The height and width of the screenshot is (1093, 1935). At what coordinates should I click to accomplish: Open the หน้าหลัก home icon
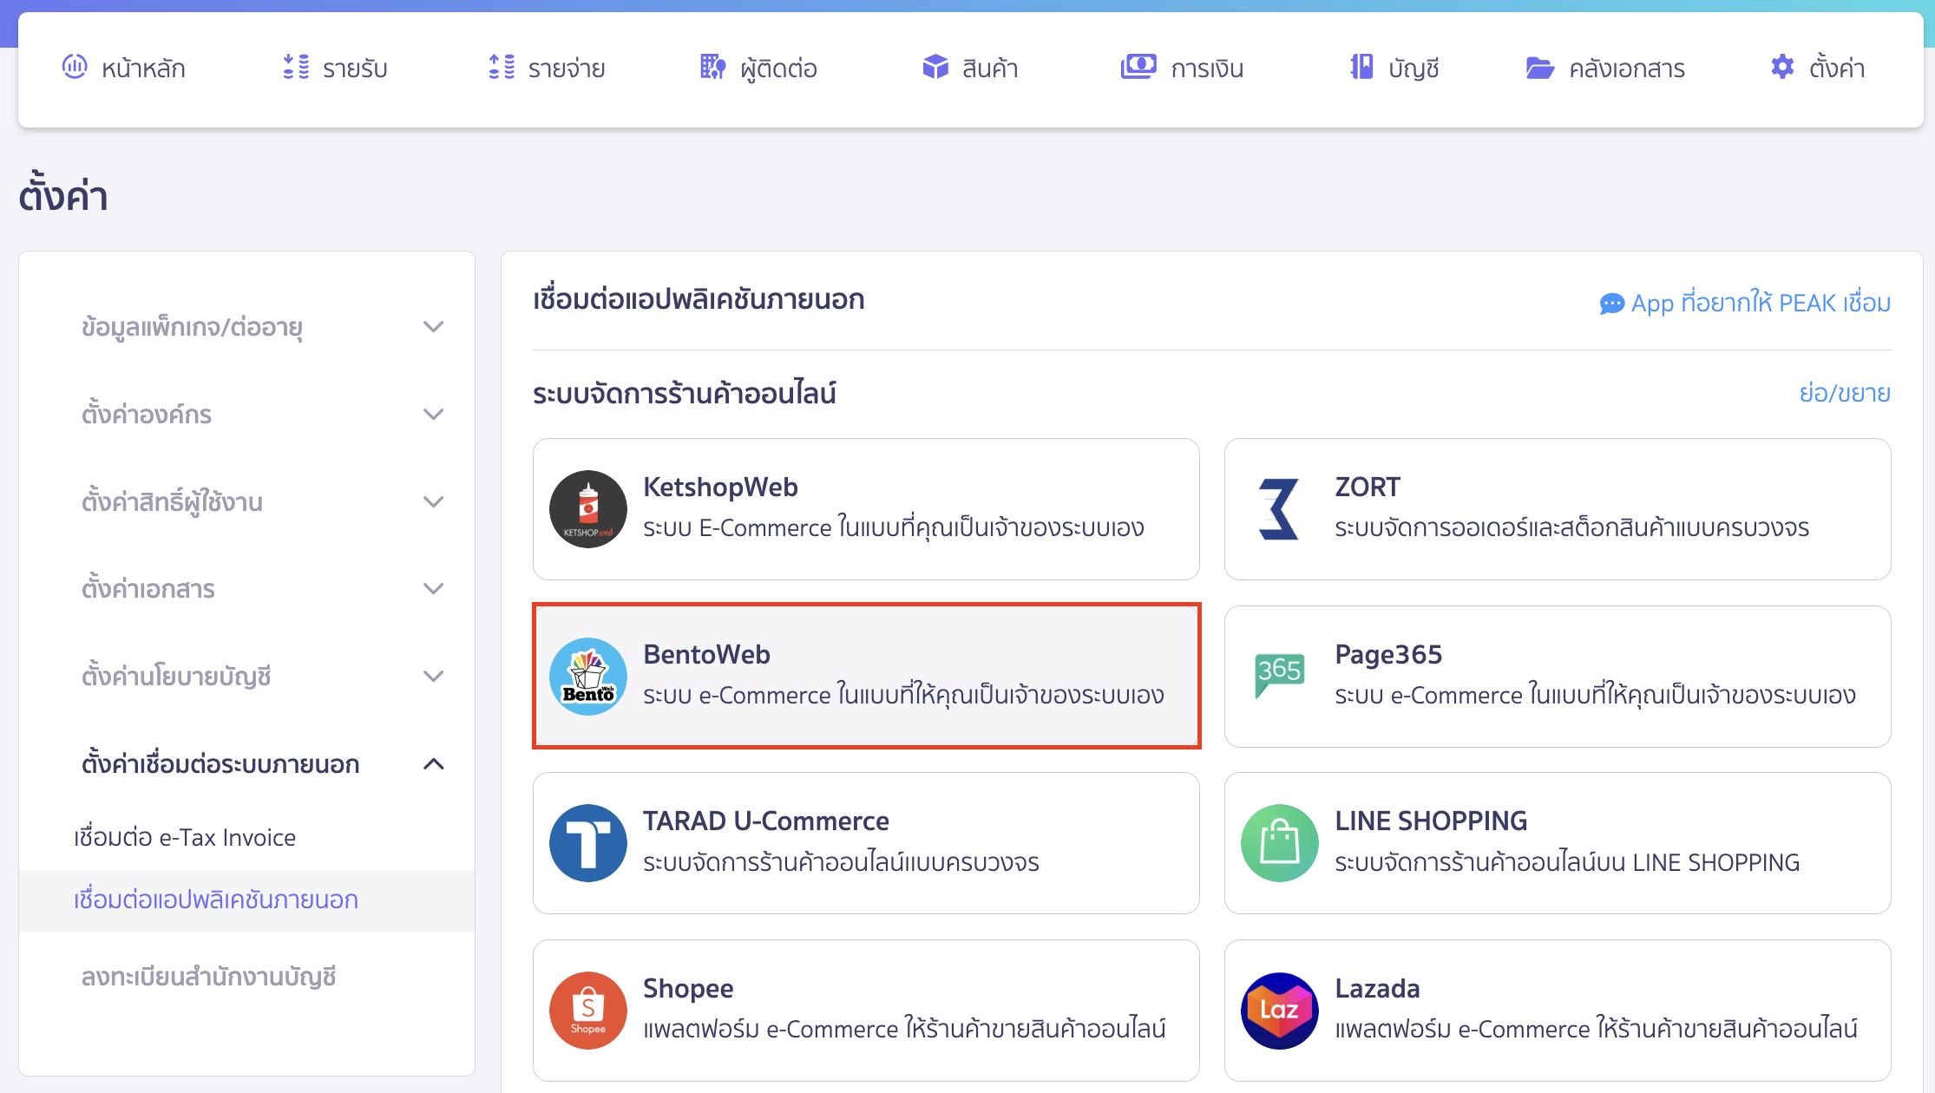pos(76,67)
